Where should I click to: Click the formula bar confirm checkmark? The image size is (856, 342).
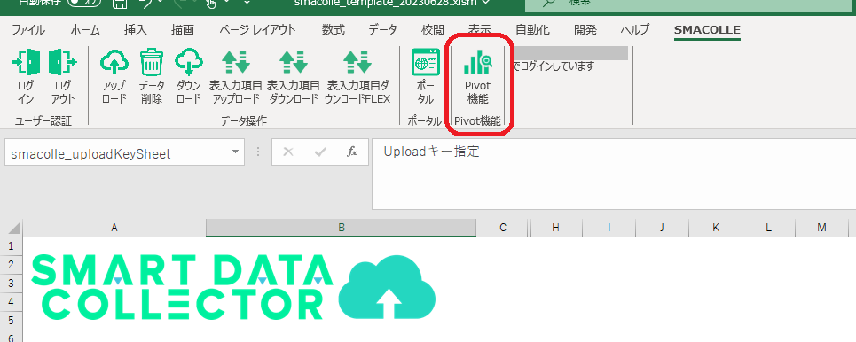click(320, 152)
